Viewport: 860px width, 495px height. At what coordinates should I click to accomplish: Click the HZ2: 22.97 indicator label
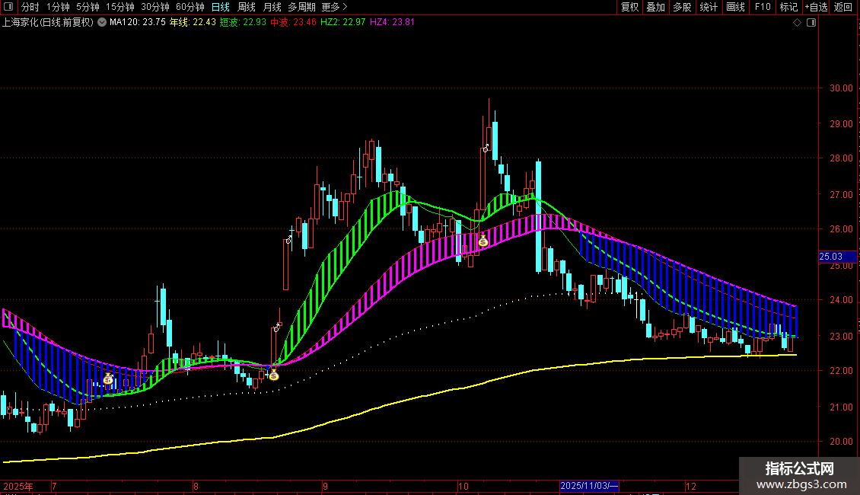(342, 23)
